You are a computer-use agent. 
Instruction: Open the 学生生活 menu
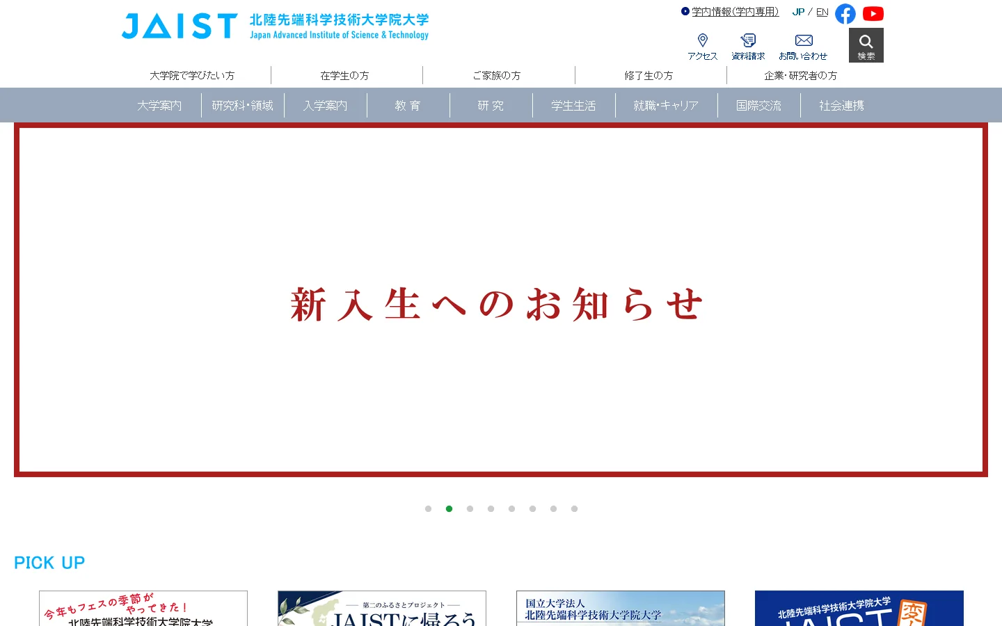[x=574, y=106]
